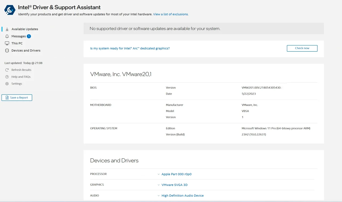The image size is (342, 202).
Task: Click the Intel Driver & Support Assistant logo
Action: pos(10,10)
